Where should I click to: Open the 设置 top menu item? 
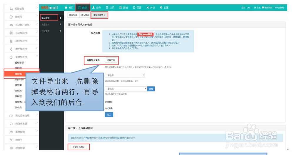point(164,8)
